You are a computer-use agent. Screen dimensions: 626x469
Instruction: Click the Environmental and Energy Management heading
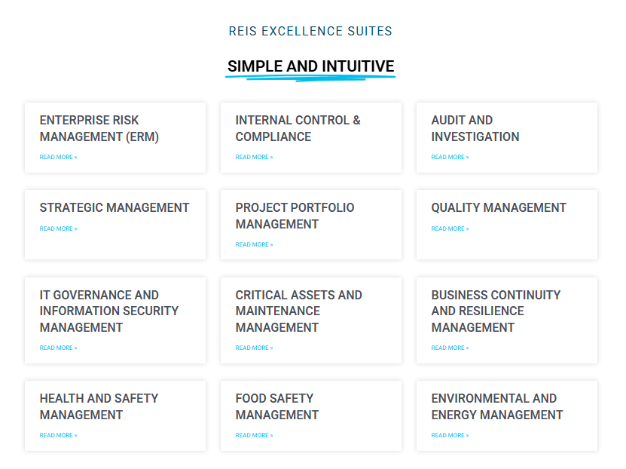(497, 406)
